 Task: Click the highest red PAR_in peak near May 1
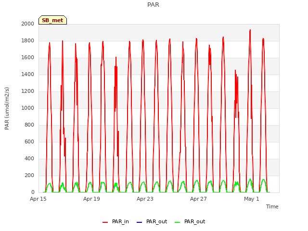250,30
